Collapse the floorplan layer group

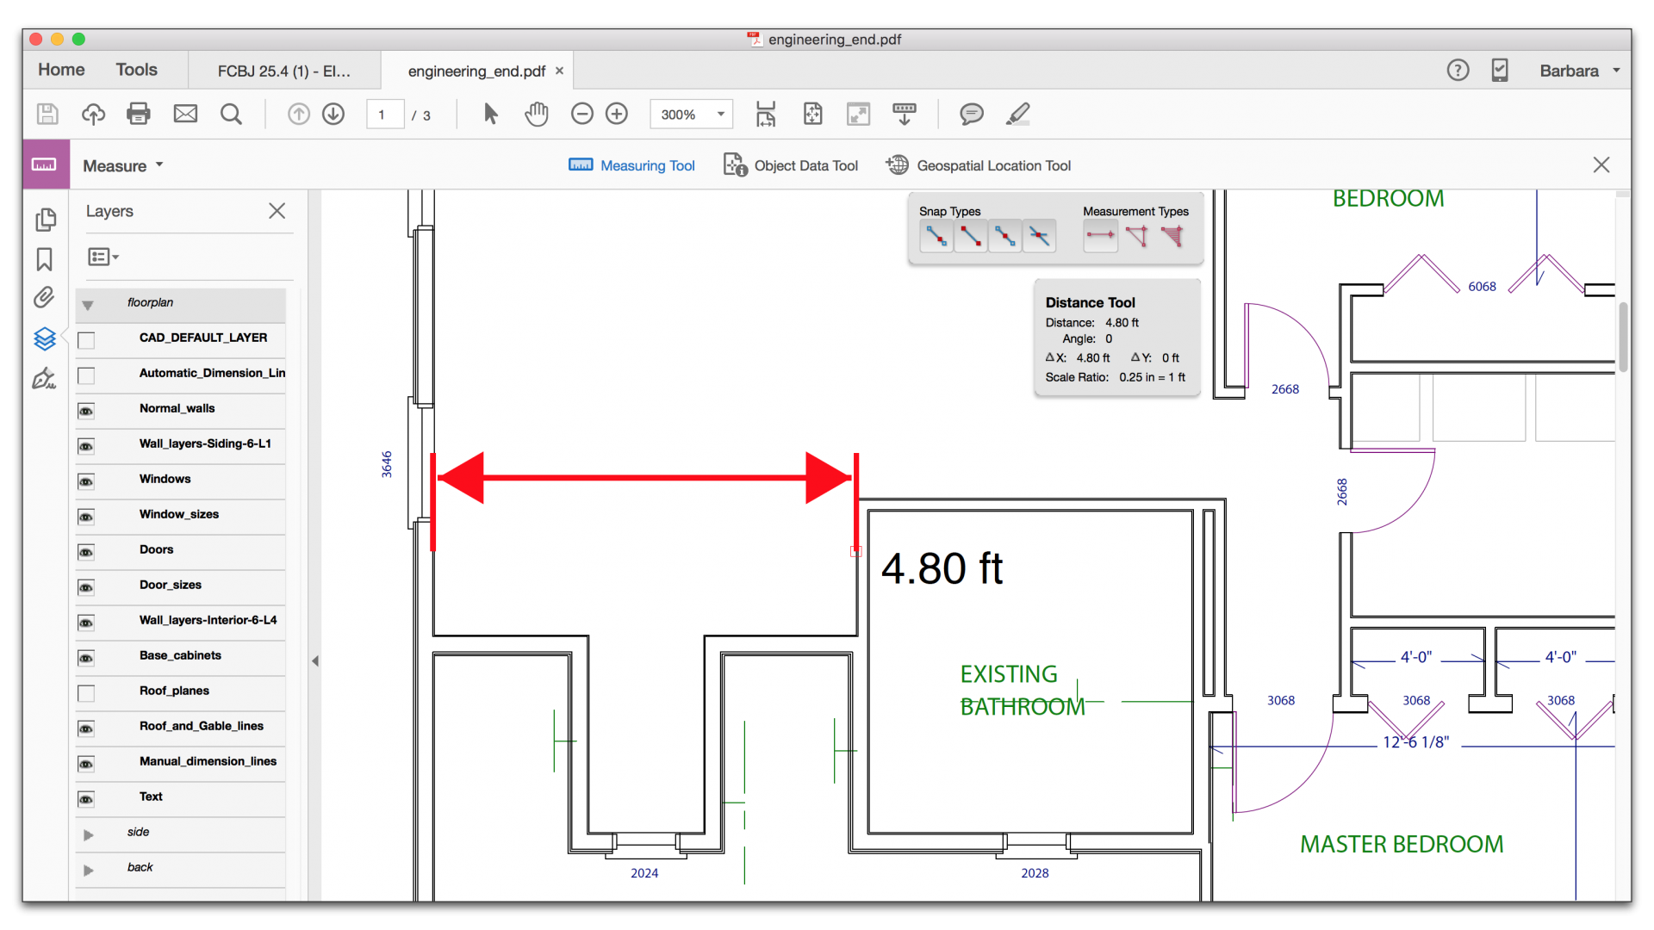point(89,305)
